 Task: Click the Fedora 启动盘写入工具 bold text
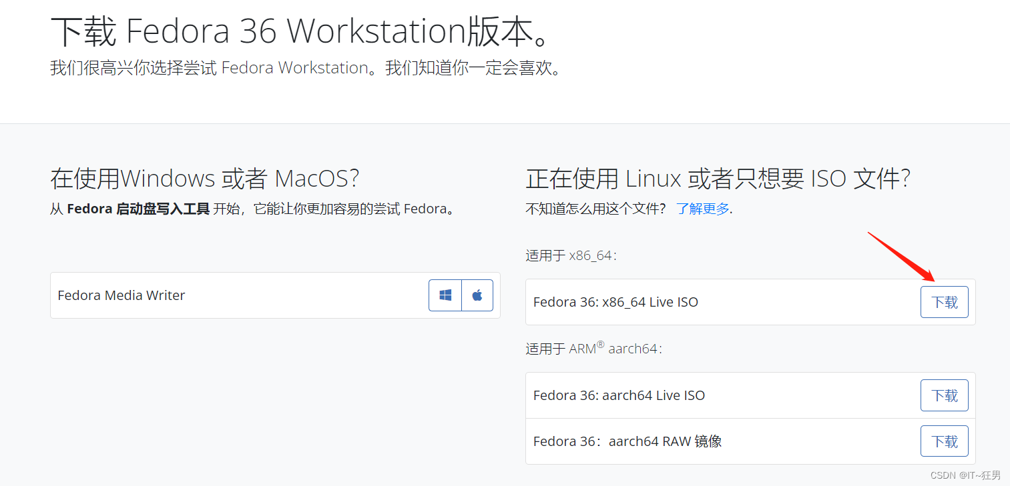tap(138, 209)
